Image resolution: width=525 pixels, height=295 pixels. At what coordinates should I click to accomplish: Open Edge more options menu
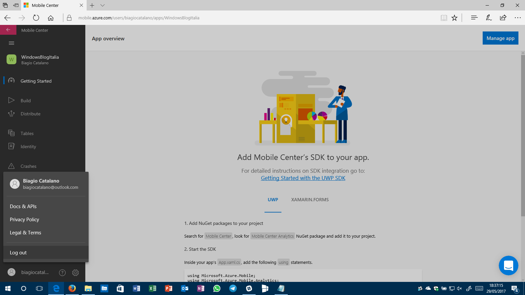[x=518, y=18]
